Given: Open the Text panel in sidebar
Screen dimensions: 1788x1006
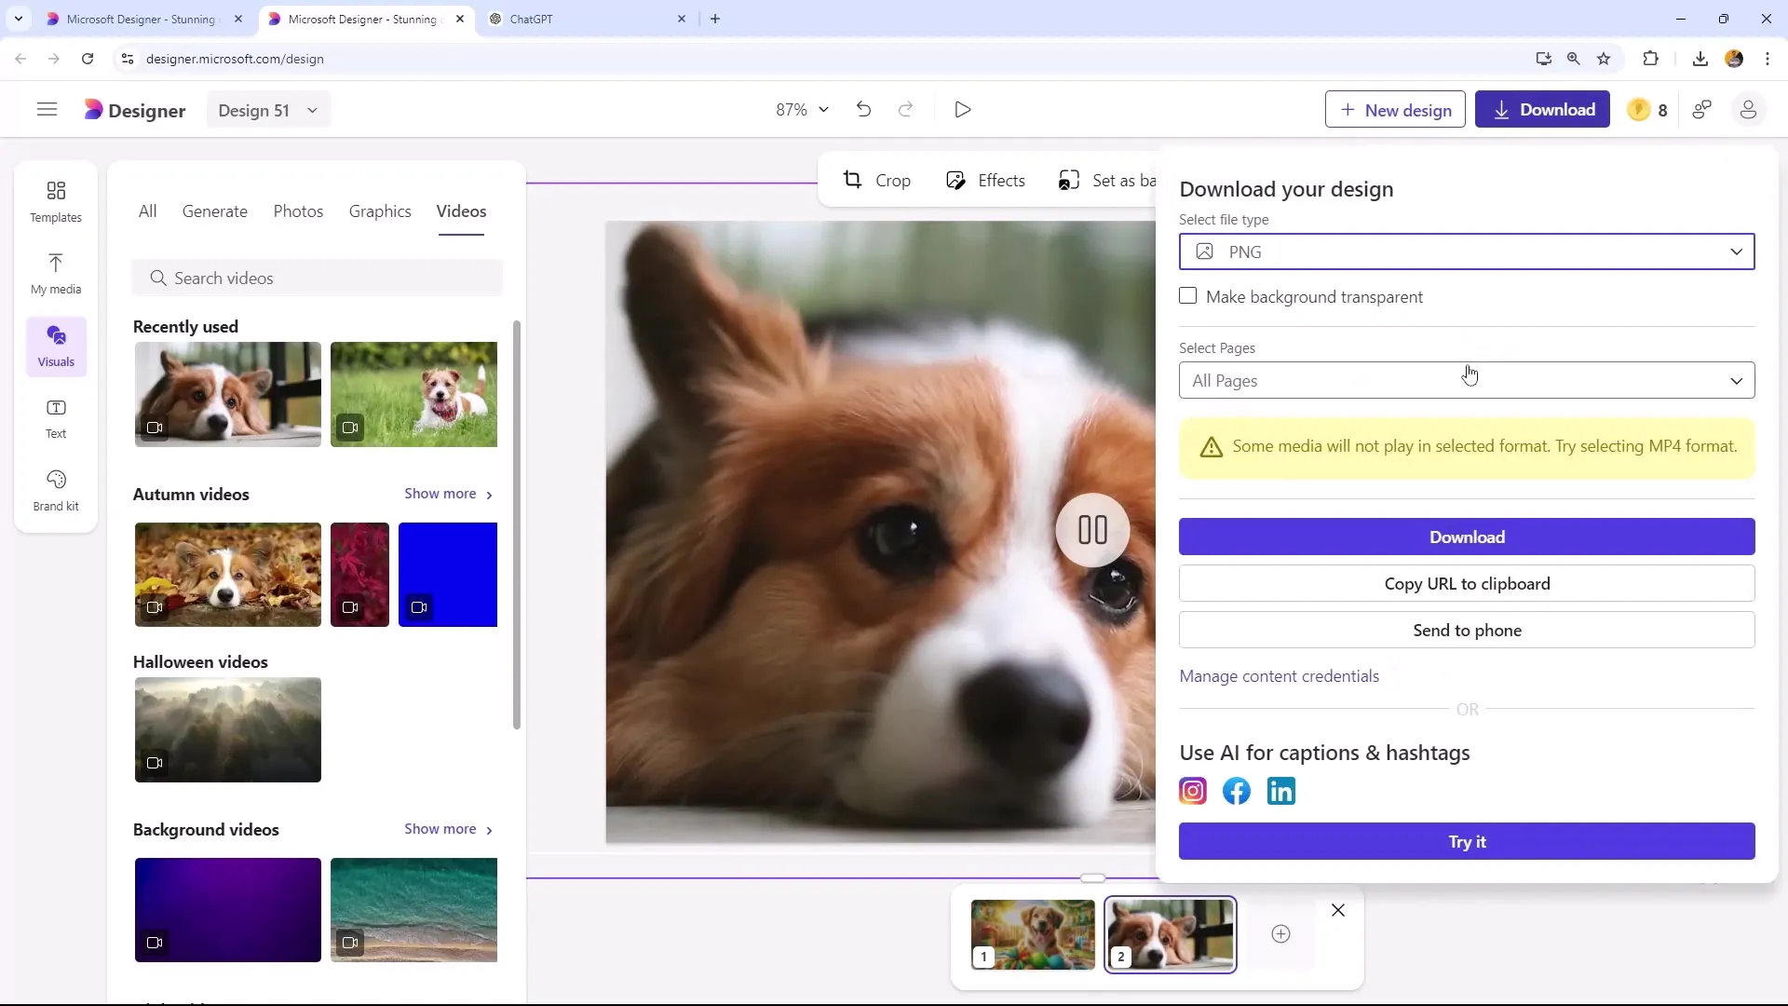Looking at the screenshot, I should (x=55, y=416).
